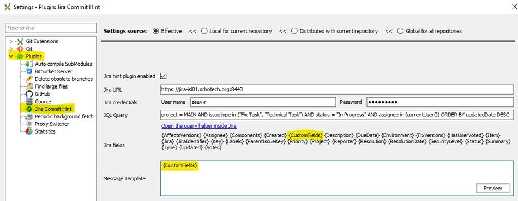Click the {CustomFields} Jira field token
The image size is (518, 201).
tap(305, 135)
